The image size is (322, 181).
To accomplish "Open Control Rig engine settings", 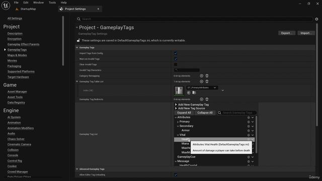I will (x=15, y=161).
